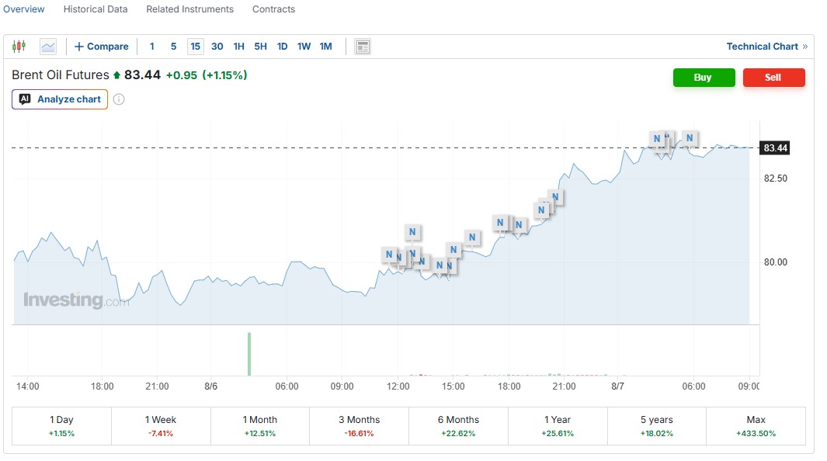Select the 1D interval
827x461 pixels.
282,47
